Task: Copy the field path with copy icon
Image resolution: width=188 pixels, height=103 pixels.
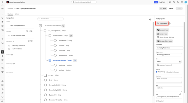Action: (x=180, y=94)
